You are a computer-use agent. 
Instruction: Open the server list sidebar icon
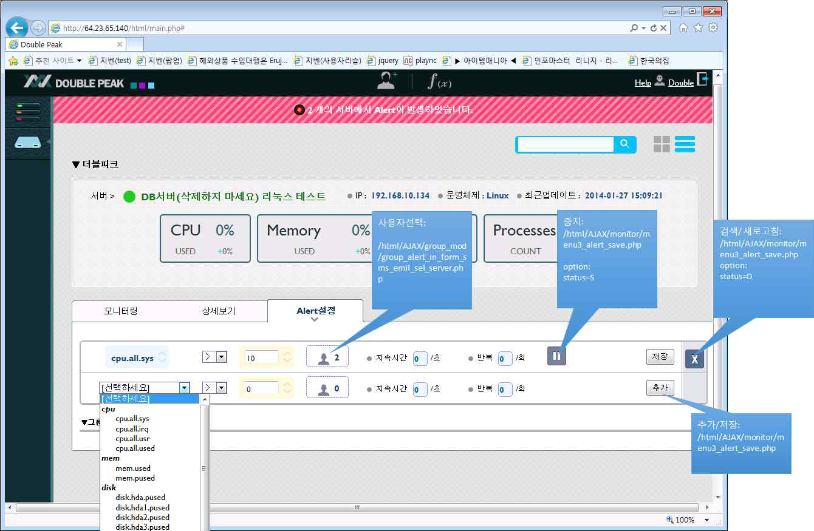coord(27,112)
